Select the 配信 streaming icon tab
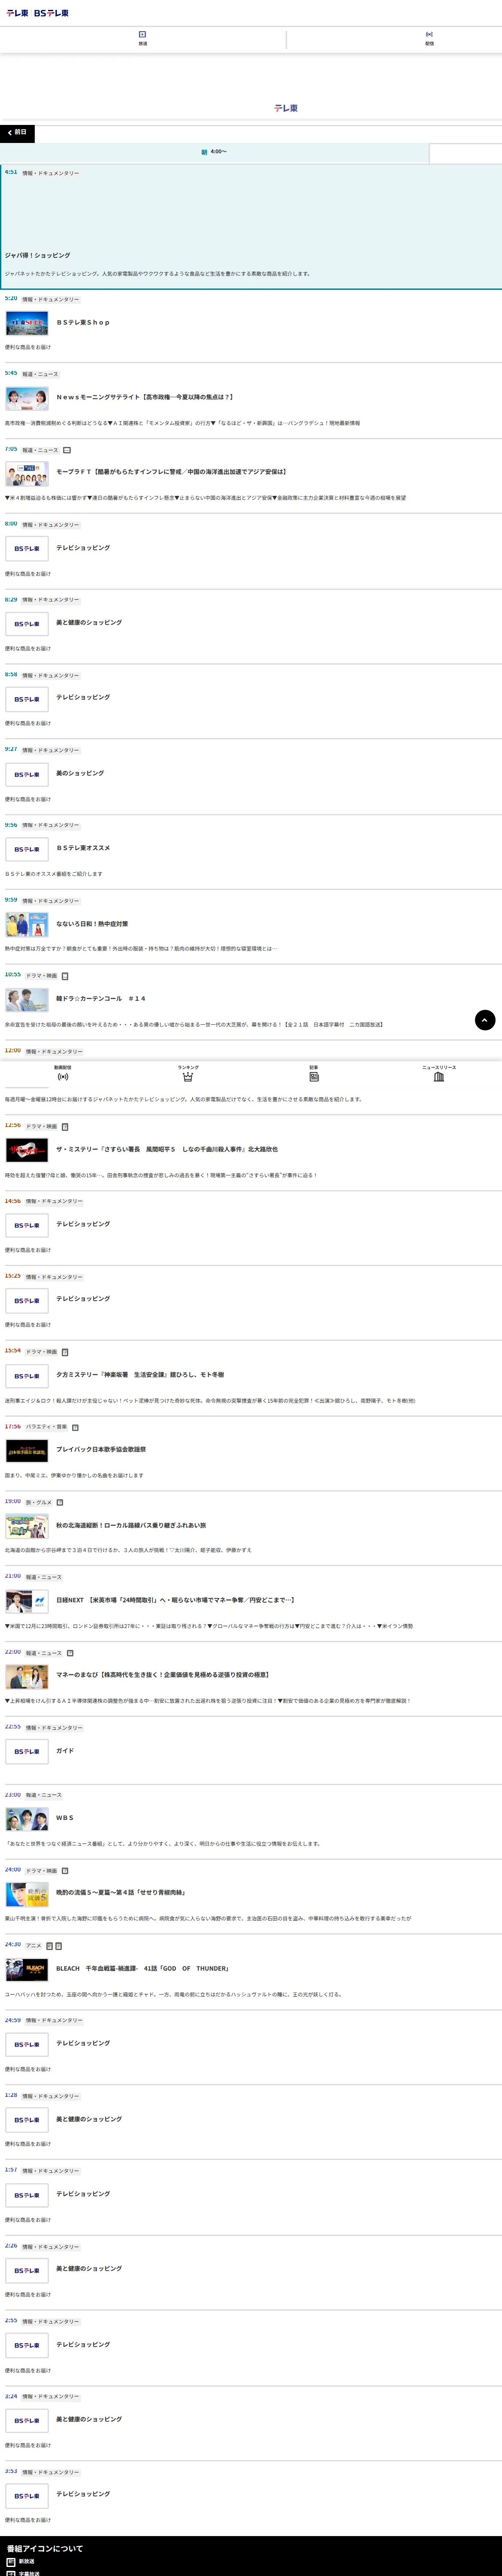The width and height of the screenshot is (502, 2576). (430, 38)
